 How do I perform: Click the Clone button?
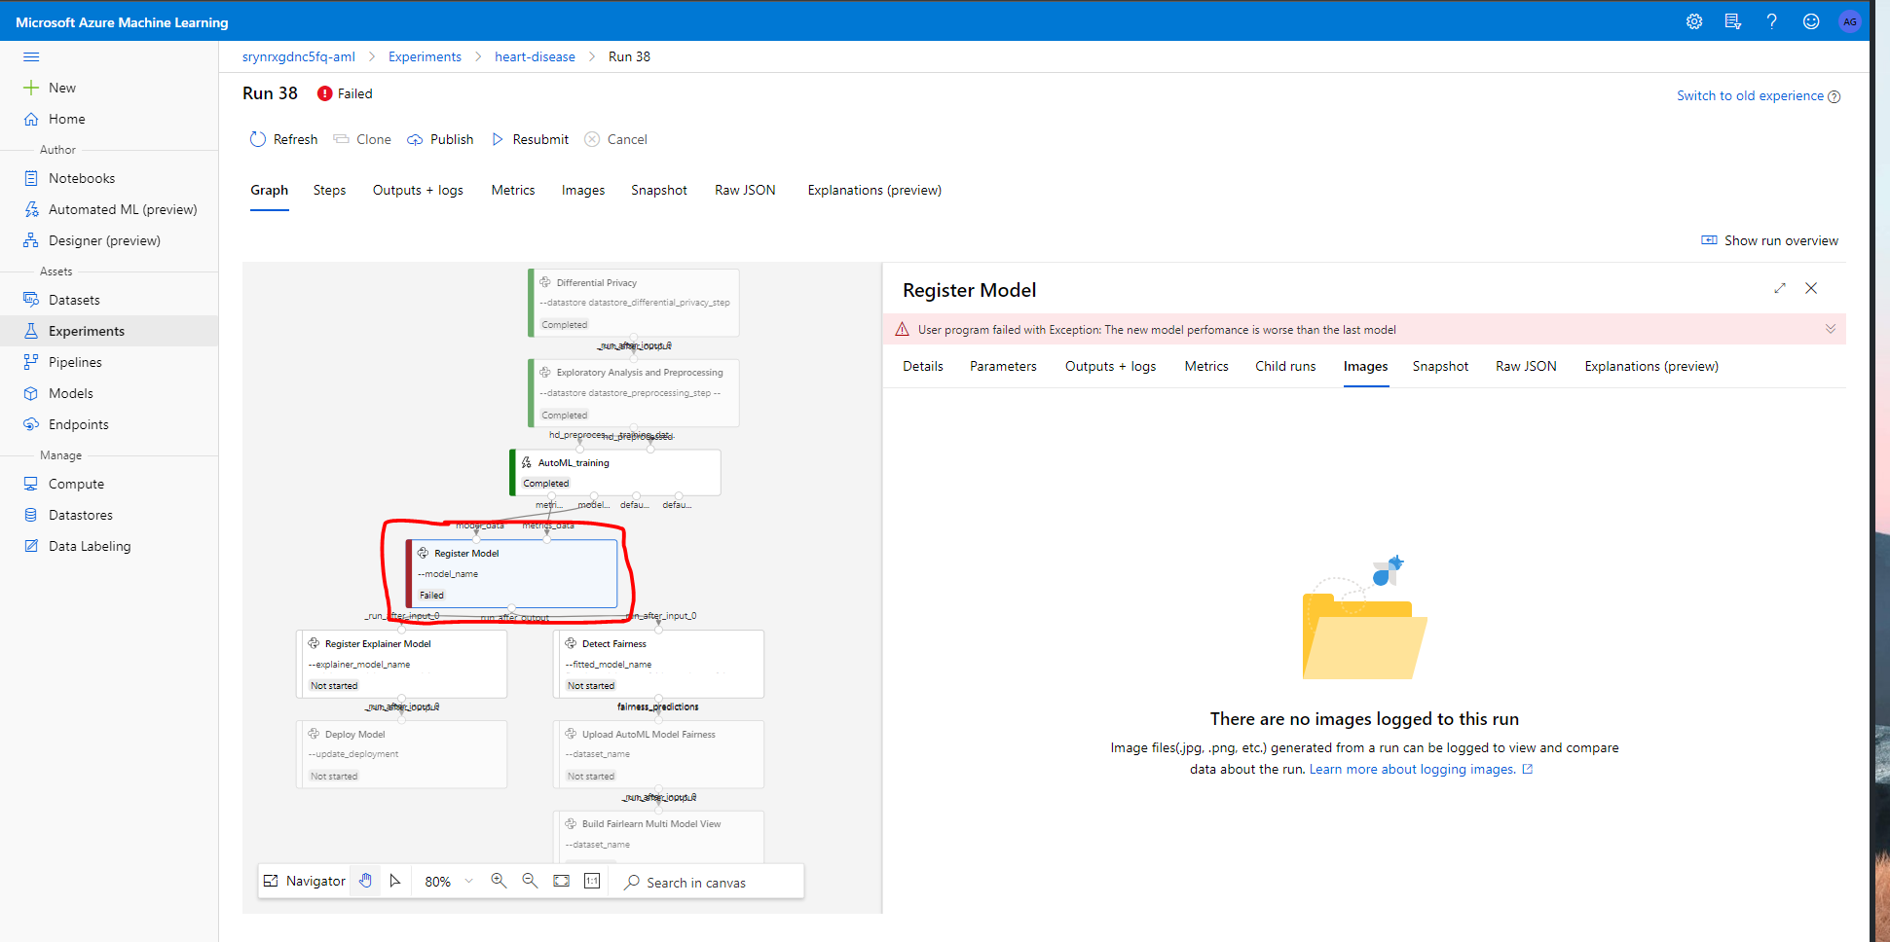click(362, 139)
